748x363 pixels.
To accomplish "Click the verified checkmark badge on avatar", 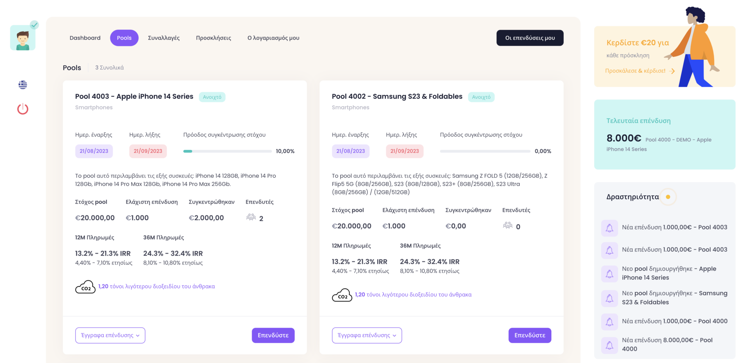I will pos(34,25).
